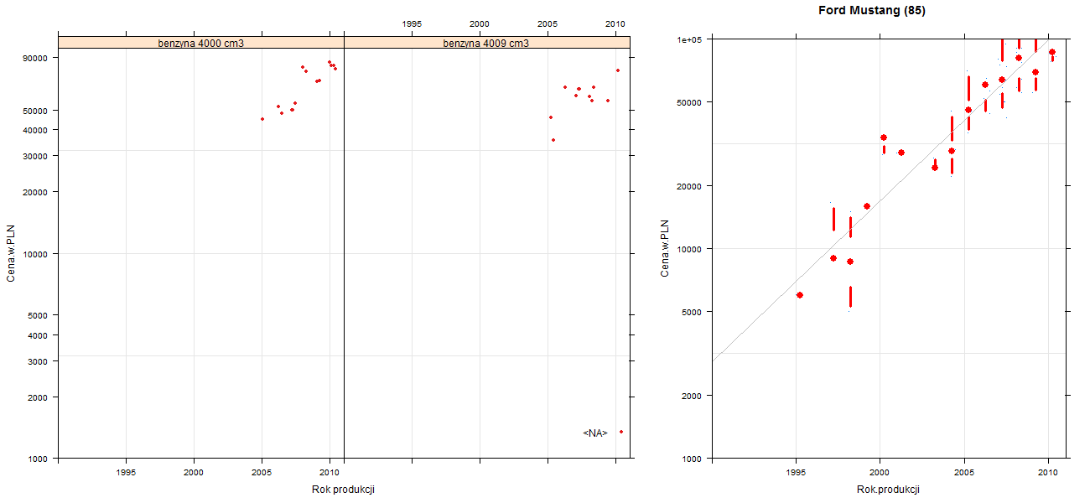Viewport: 1090px width, 503px height.
Task: Click '2010' above the benzyna 4009 cm3 panel
Action: tap(615, 23)
